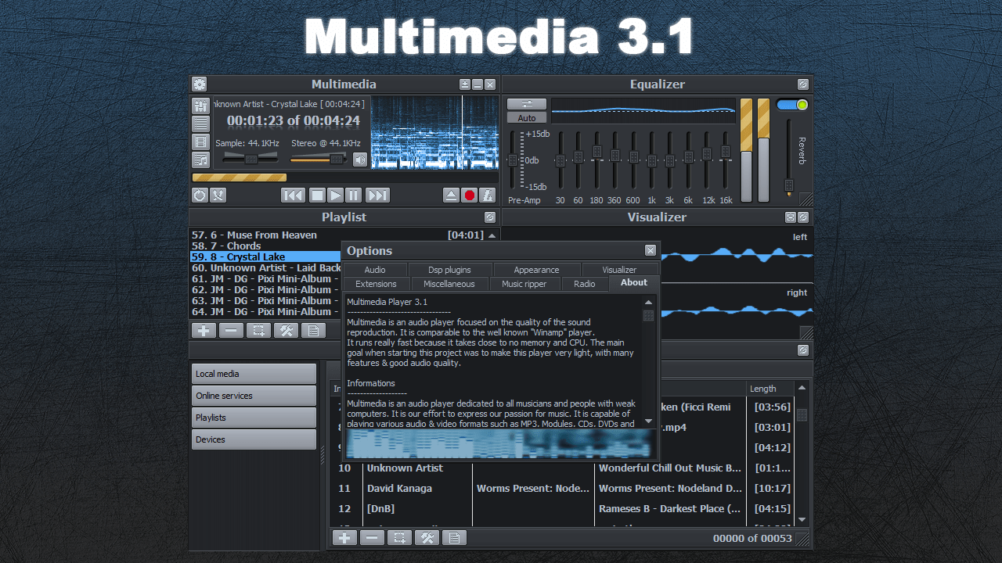Open the Radio tab in Options
This screenshot has width=1002, height=563.
[585, 284]
